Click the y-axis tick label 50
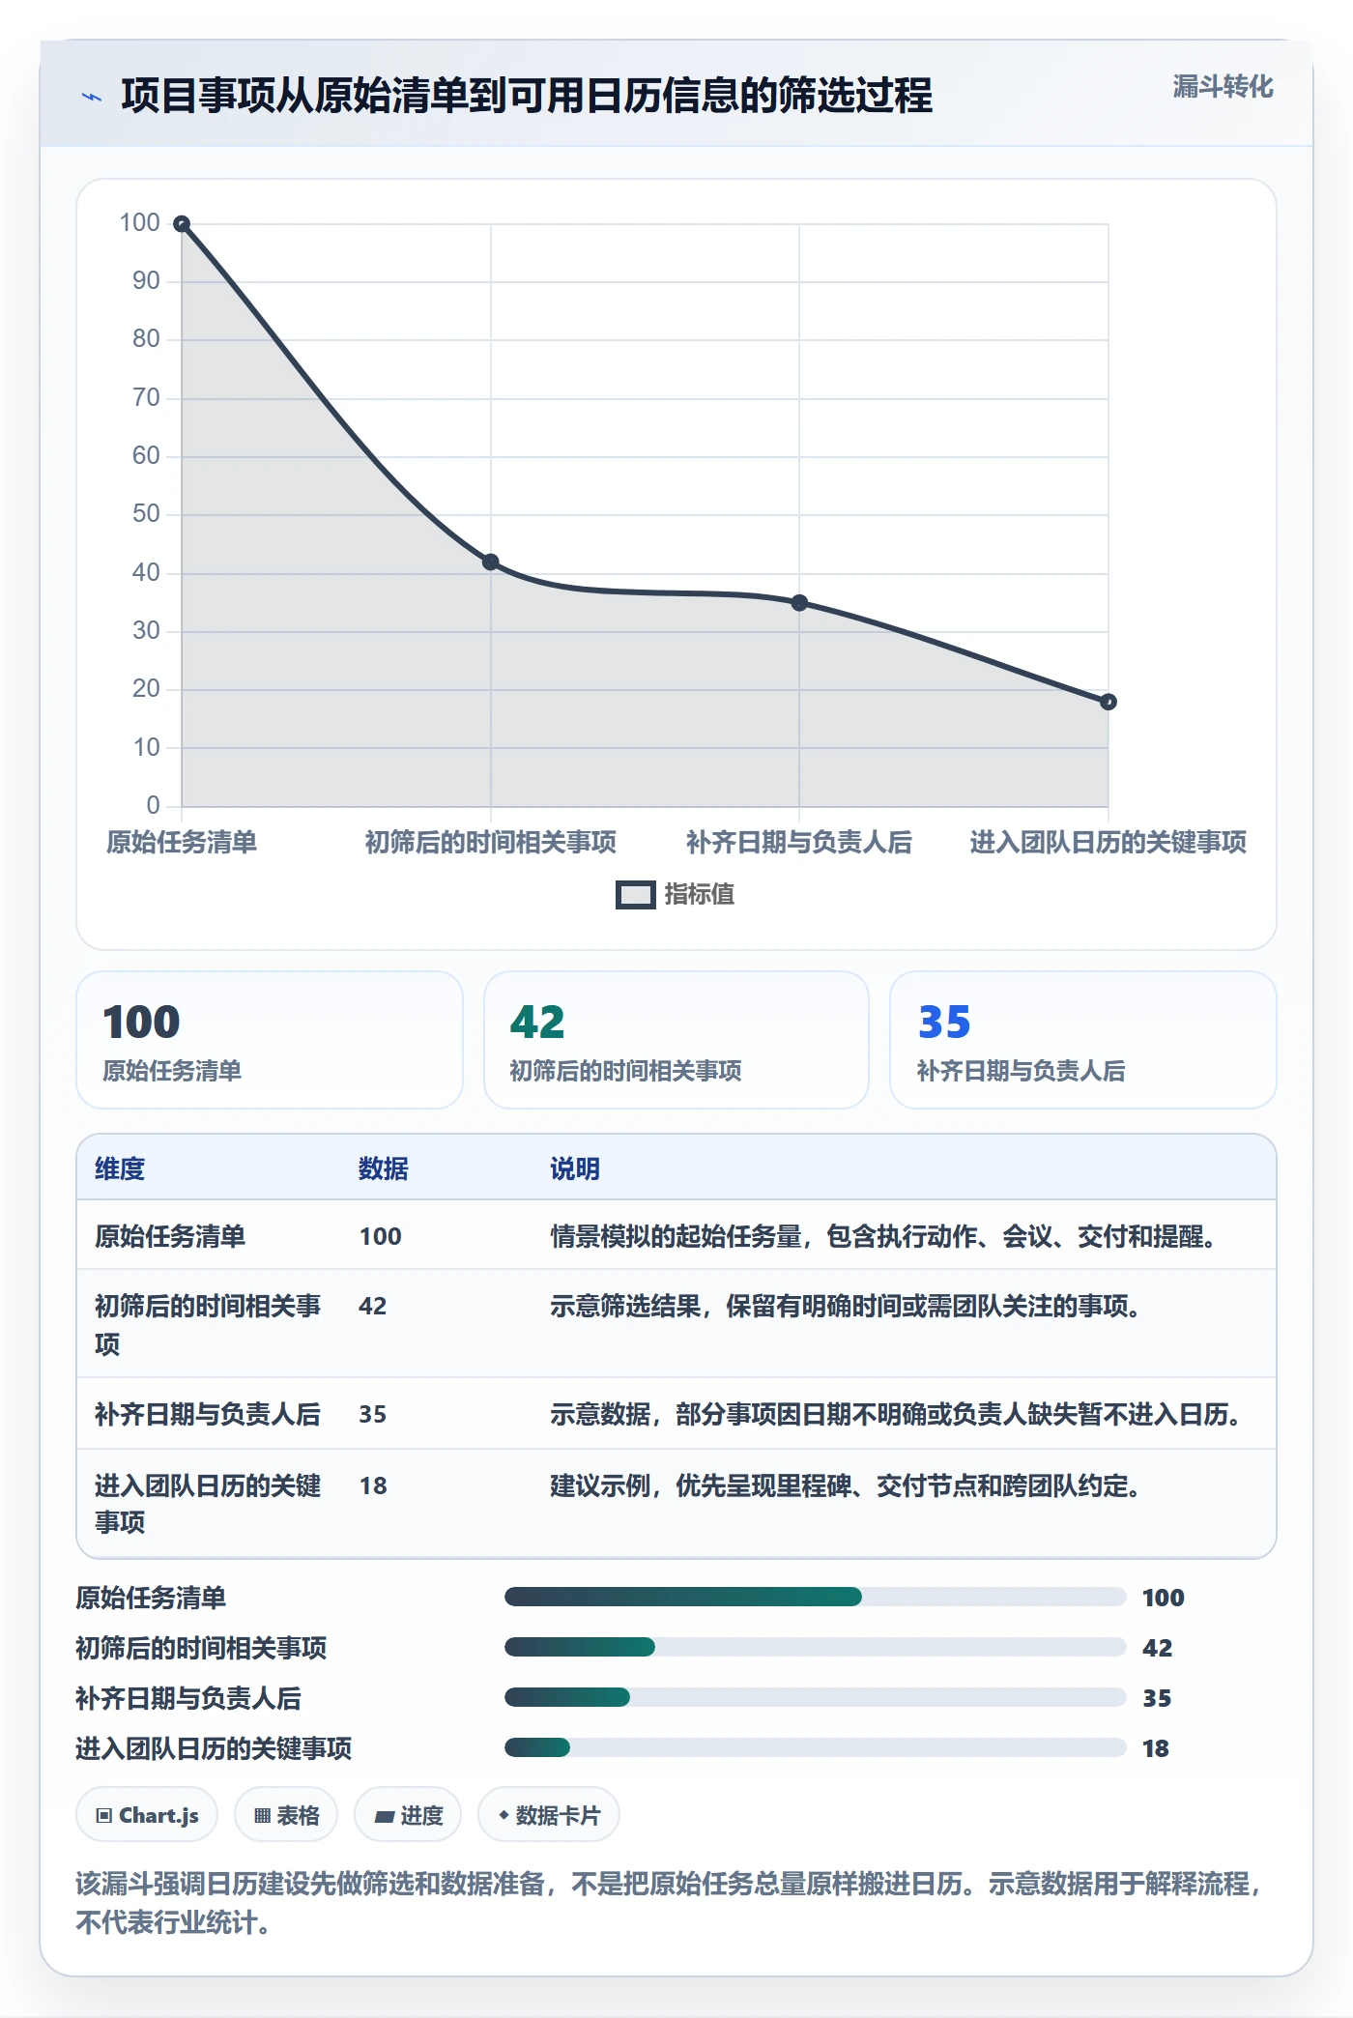The width and height of the screenshot is (1353, 2018). 146,514
